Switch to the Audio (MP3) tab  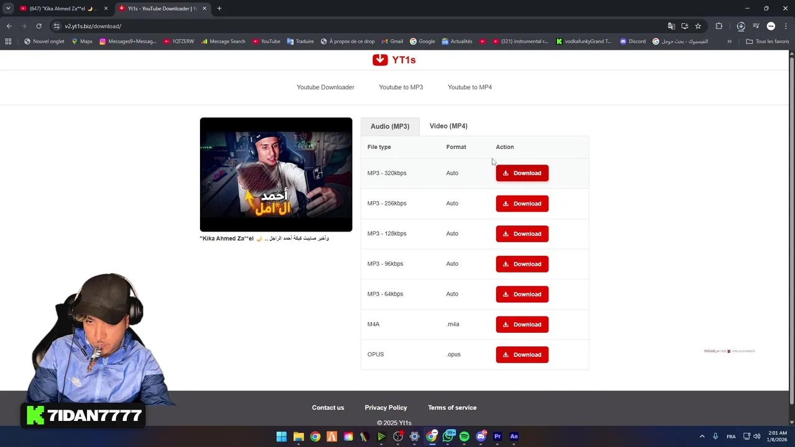point(390,126)
